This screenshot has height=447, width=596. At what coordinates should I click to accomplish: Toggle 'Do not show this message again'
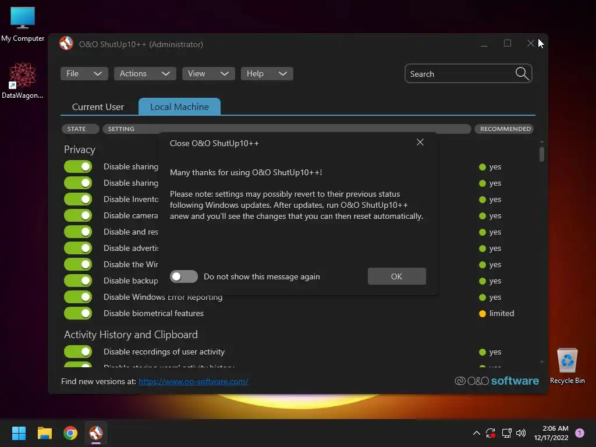[x=184, y=276]
